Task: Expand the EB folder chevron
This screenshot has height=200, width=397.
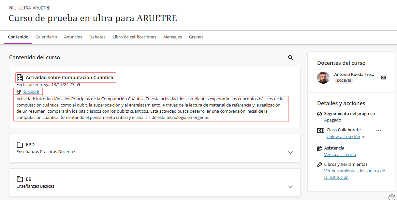Action: click(x=290, y=187)
